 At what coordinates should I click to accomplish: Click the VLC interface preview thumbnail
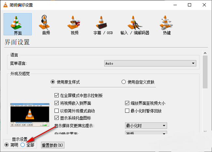30,115
